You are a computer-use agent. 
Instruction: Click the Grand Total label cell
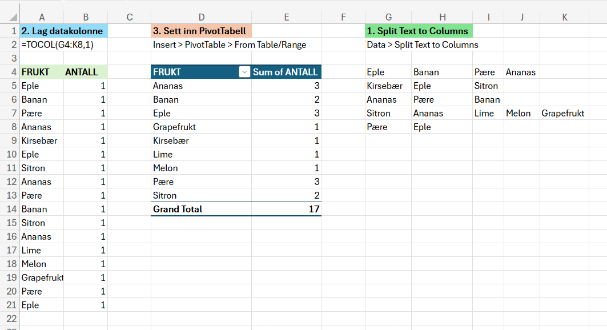(x=202, y=210)
